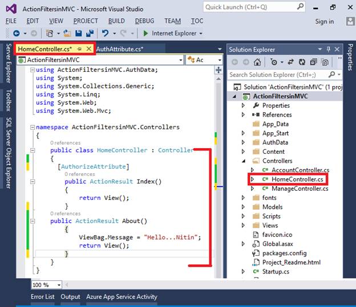Toggle the pin on HomeController.cs tab
356x307 pixels.
[x=80, y=49]
